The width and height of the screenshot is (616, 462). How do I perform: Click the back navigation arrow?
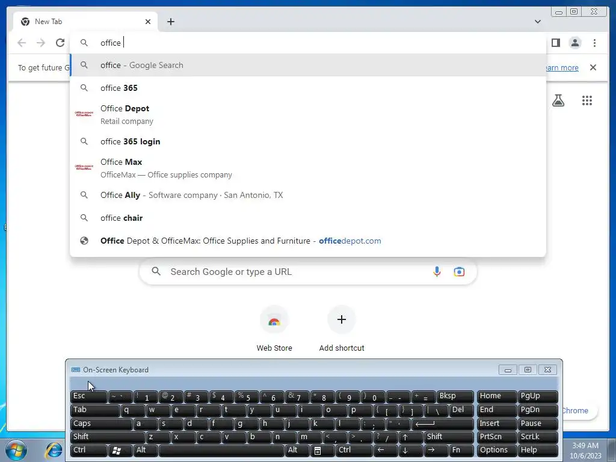22,43
